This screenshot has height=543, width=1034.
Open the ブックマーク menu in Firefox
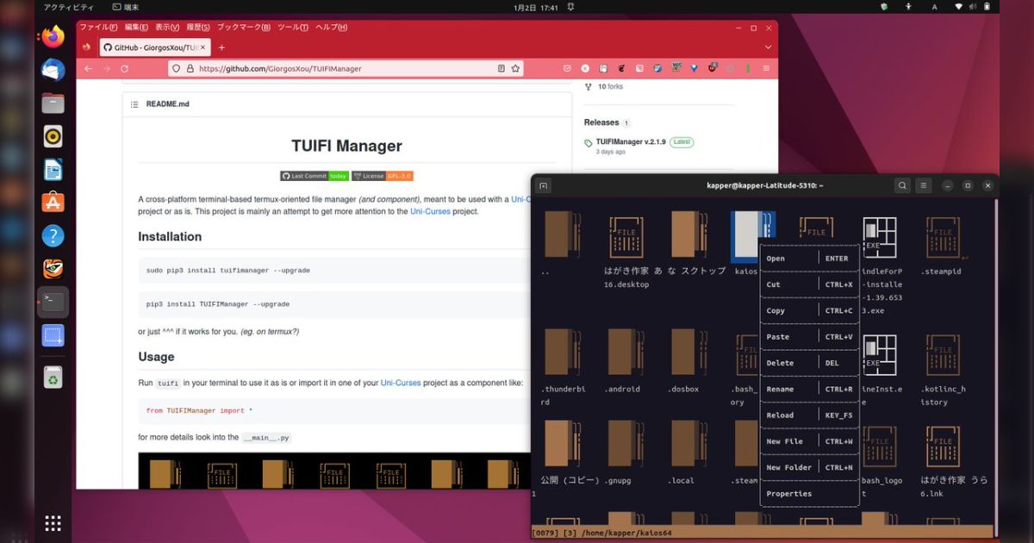[243, 27]
